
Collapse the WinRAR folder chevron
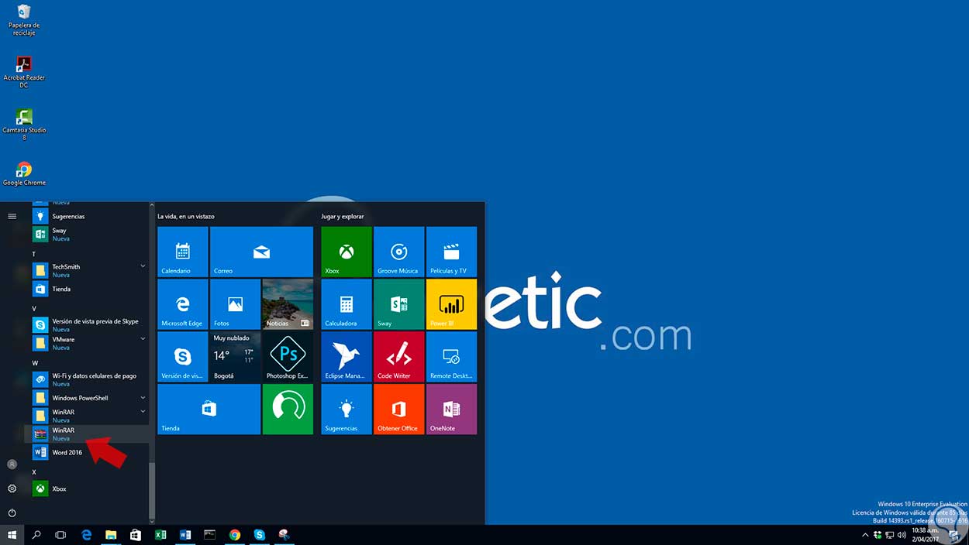click(x=143, y=412)
